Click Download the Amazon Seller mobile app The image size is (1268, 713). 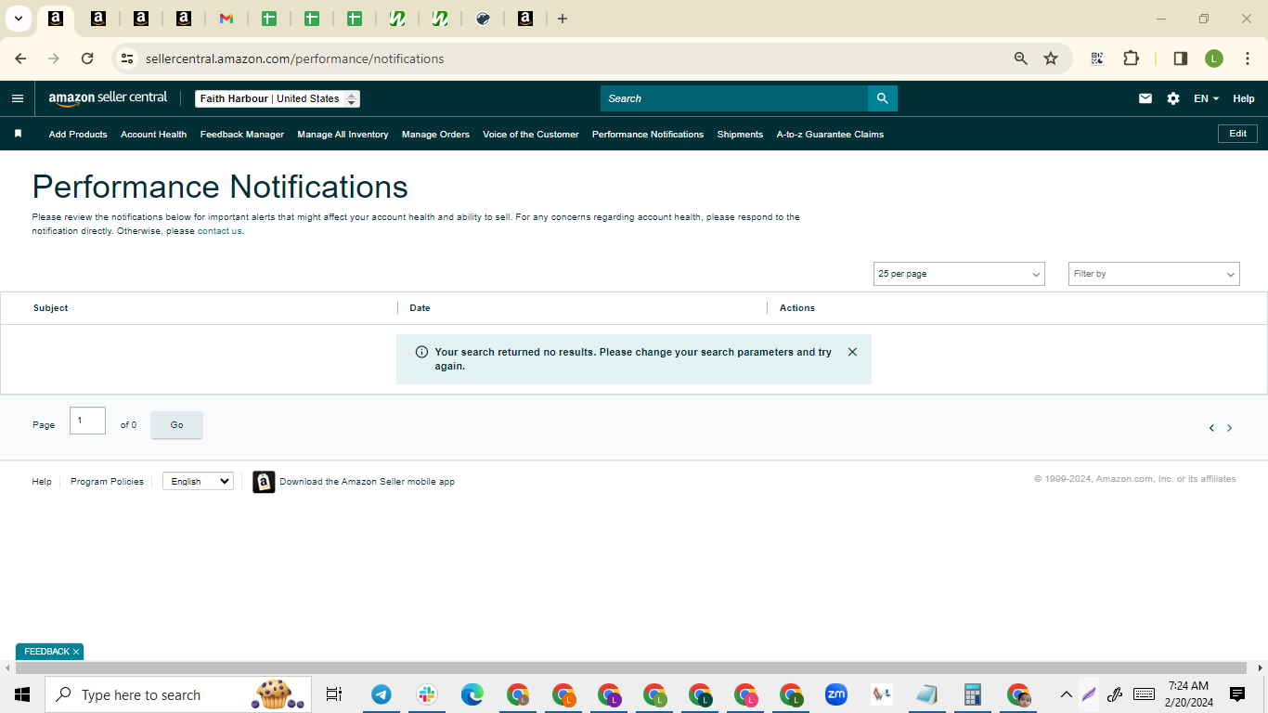[367, 482]
